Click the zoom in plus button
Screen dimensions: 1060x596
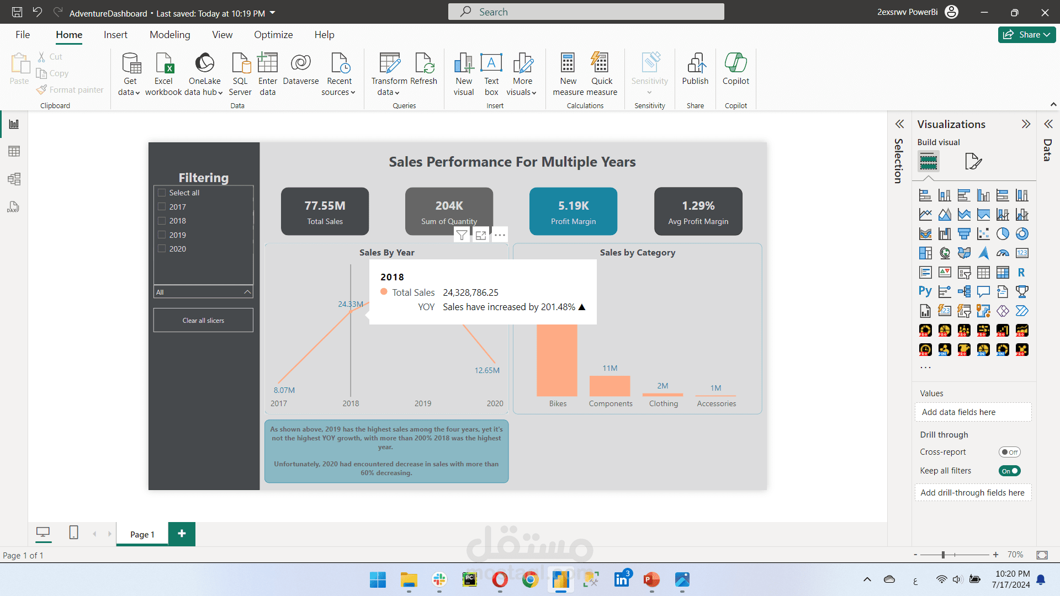[x=995, y=555]
